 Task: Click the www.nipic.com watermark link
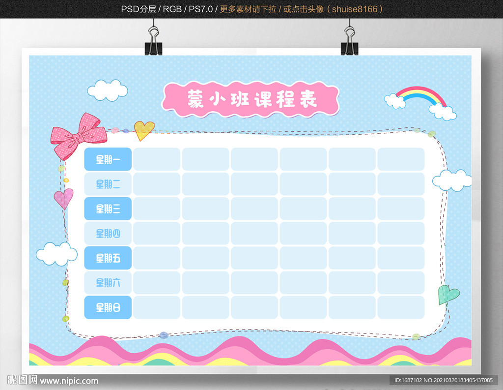point(69,381)
